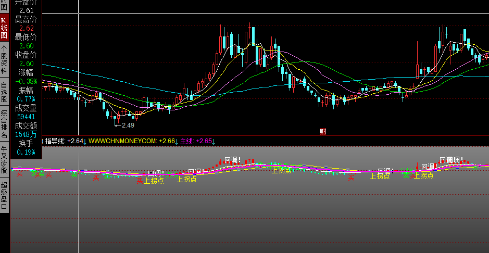The image size is (489, 253).
Task: Click the 成交额 label
Action: [x=26, y=126]
